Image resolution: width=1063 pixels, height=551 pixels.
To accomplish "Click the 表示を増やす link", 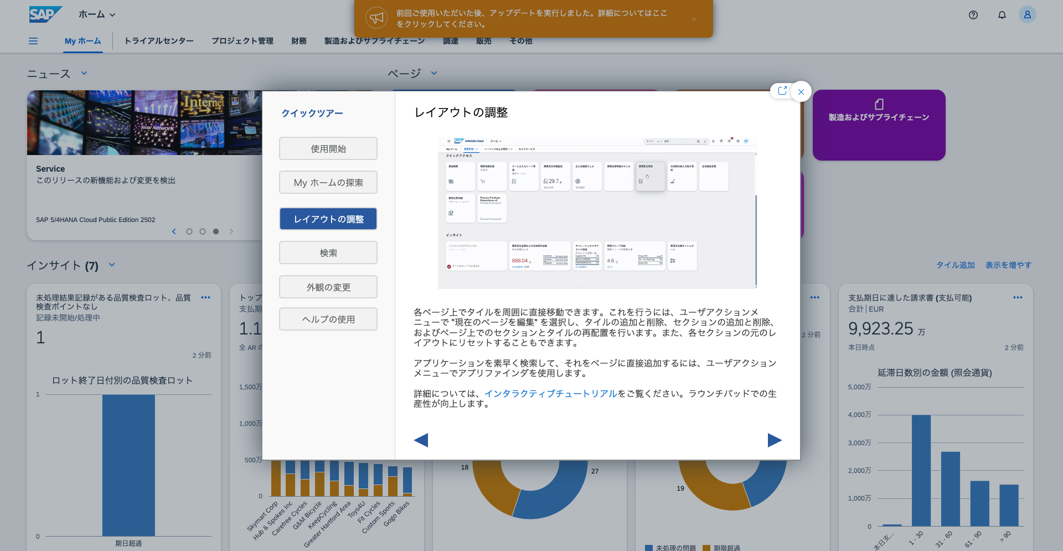I will click(x=1008, y=265).
